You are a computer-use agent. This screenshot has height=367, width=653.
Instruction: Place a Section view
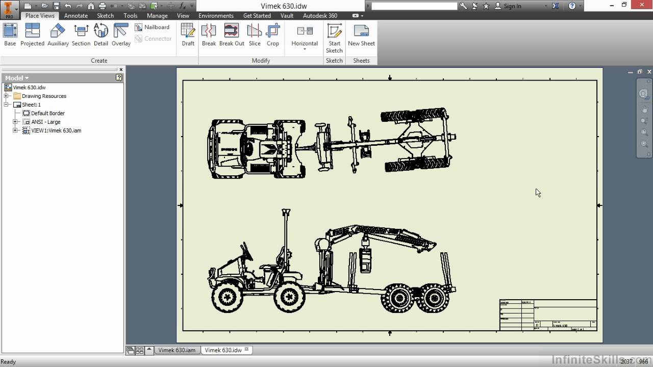point(81,35)
